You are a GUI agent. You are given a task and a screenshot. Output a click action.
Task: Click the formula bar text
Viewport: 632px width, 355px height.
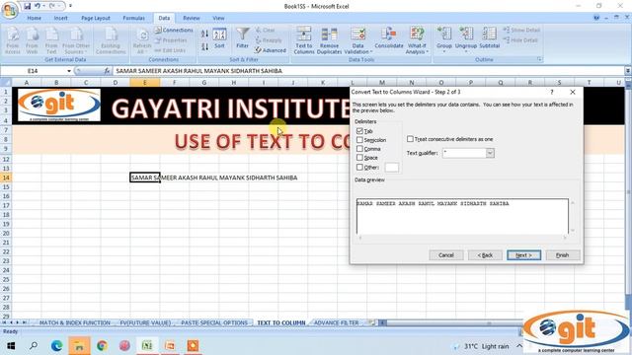click(199, 71)
